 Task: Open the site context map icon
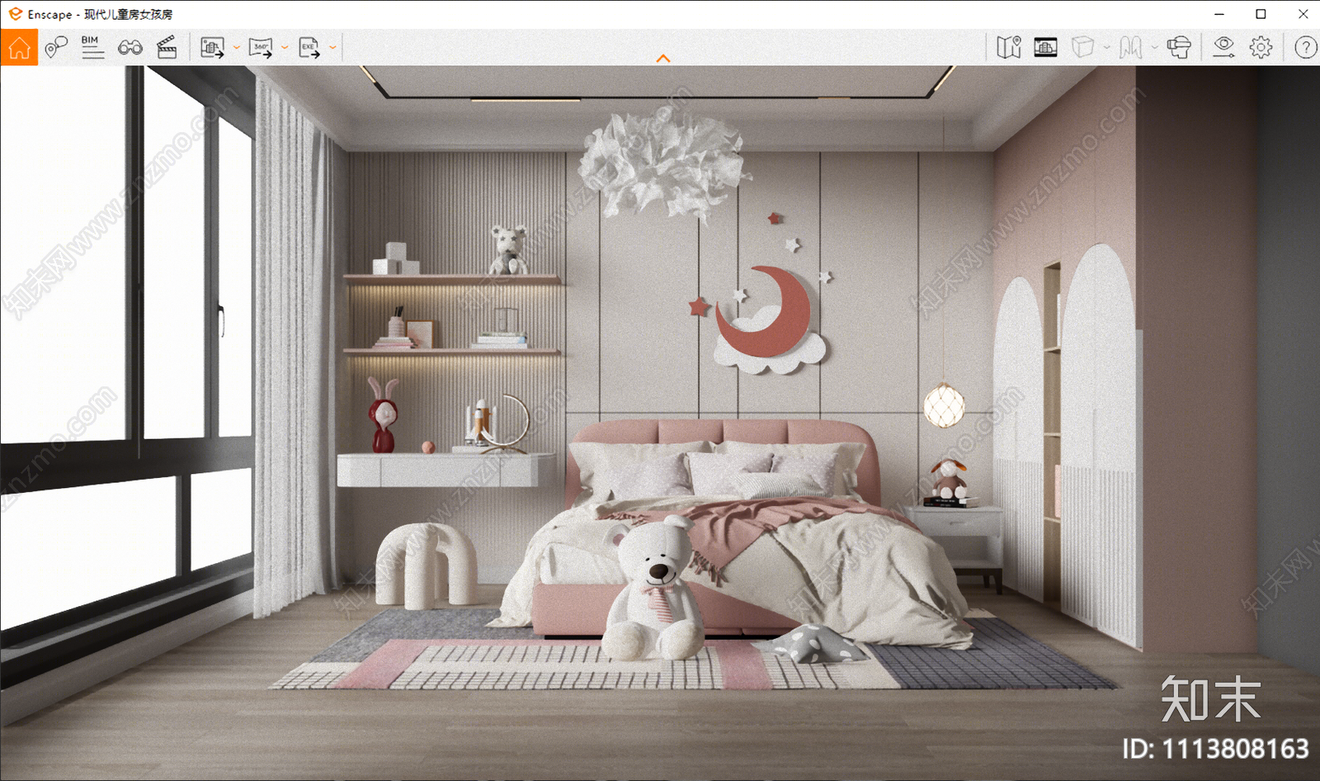pyautogui.click(x=1008, y=47)
